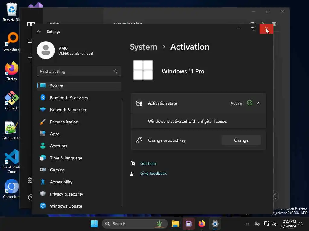The image size is (309, 231).
Task: Click System in the breadcrumb
Action: 143,47
